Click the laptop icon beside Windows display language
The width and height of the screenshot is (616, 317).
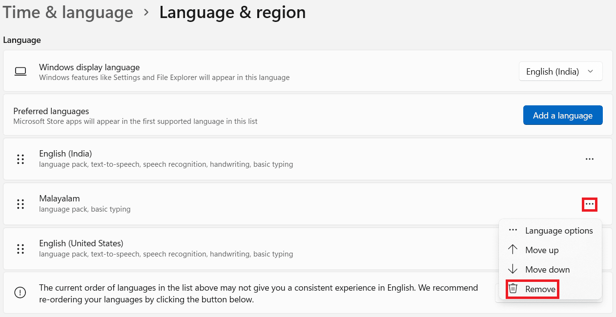(21, 72)
